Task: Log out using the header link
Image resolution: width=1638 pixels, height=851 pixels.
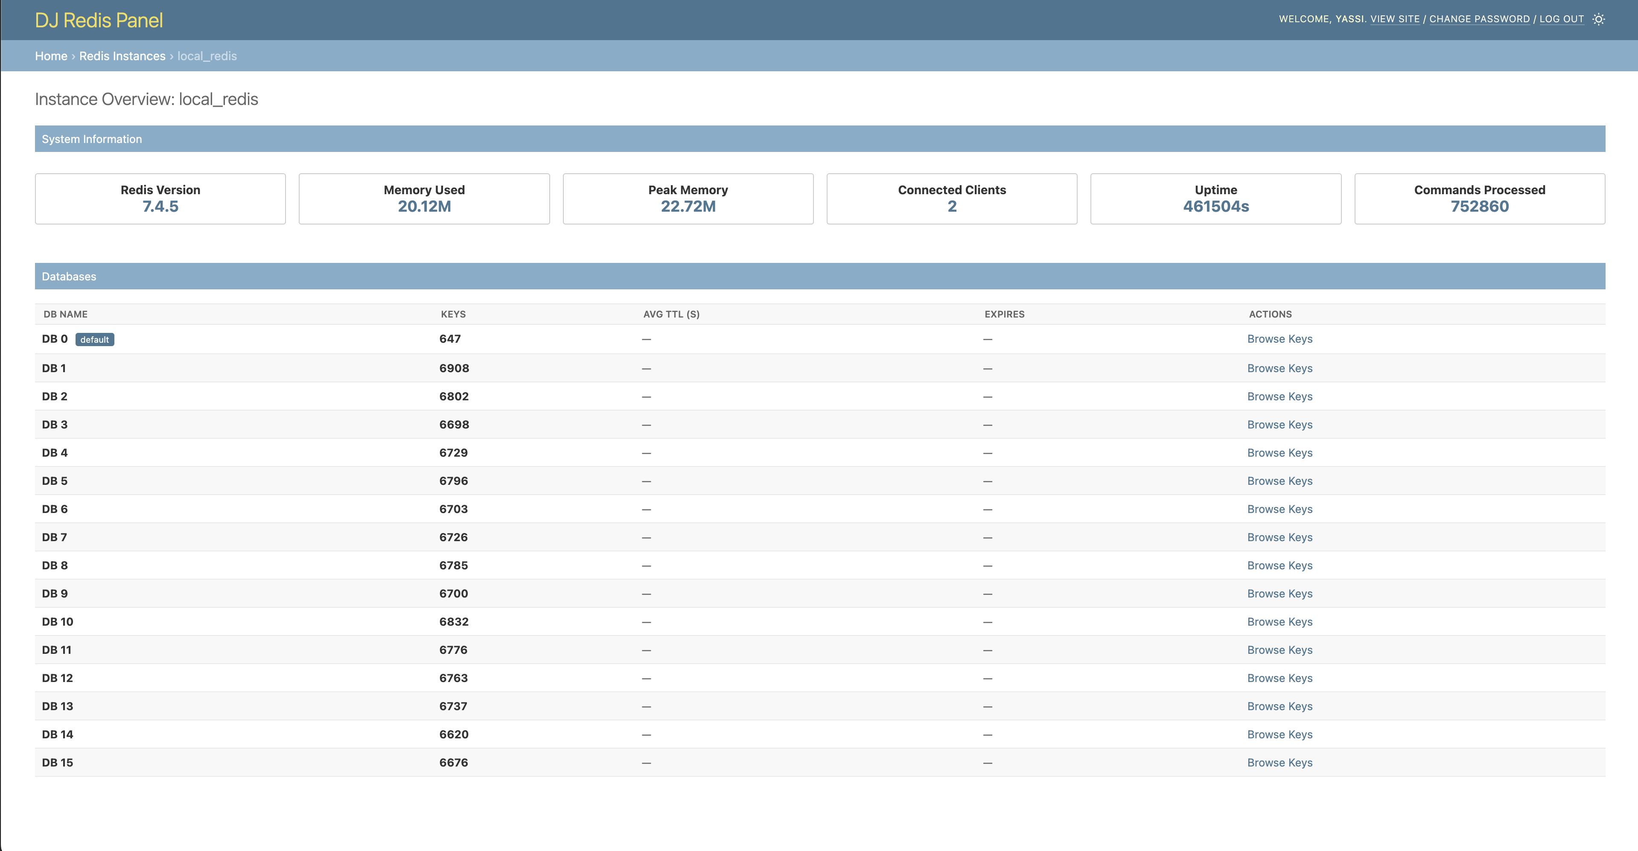Action: tap(1562, 19)
